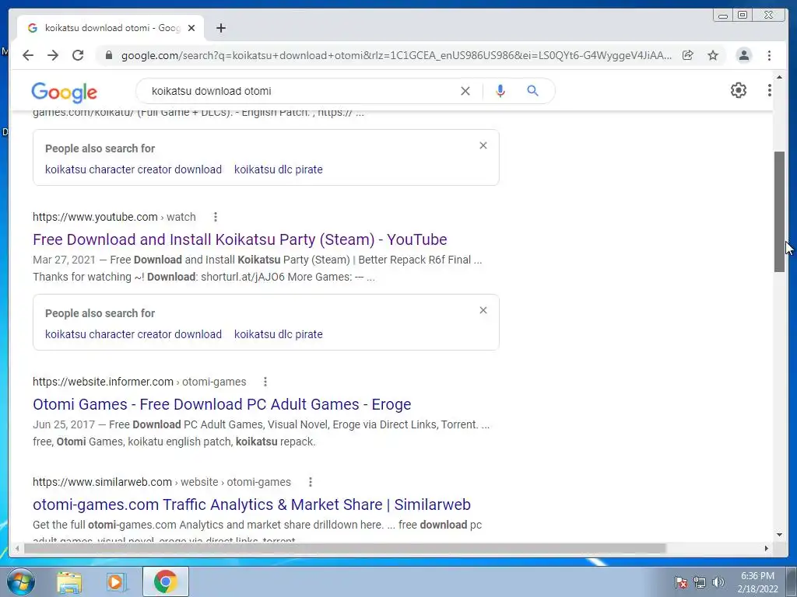Select second koikatsu character creator download suggestion
797x597 pixels.
point(133,334)
